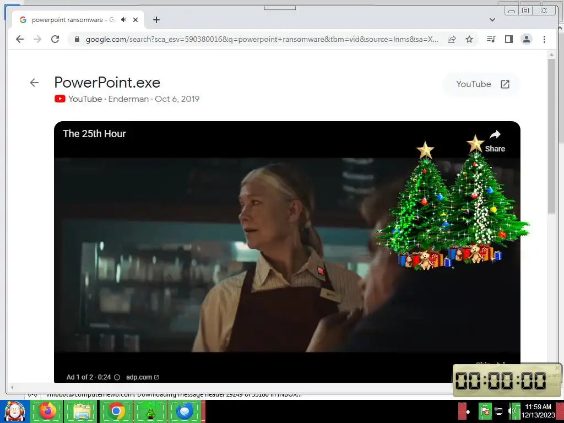Open Chrome's media control icon

[x=491, y=39]
